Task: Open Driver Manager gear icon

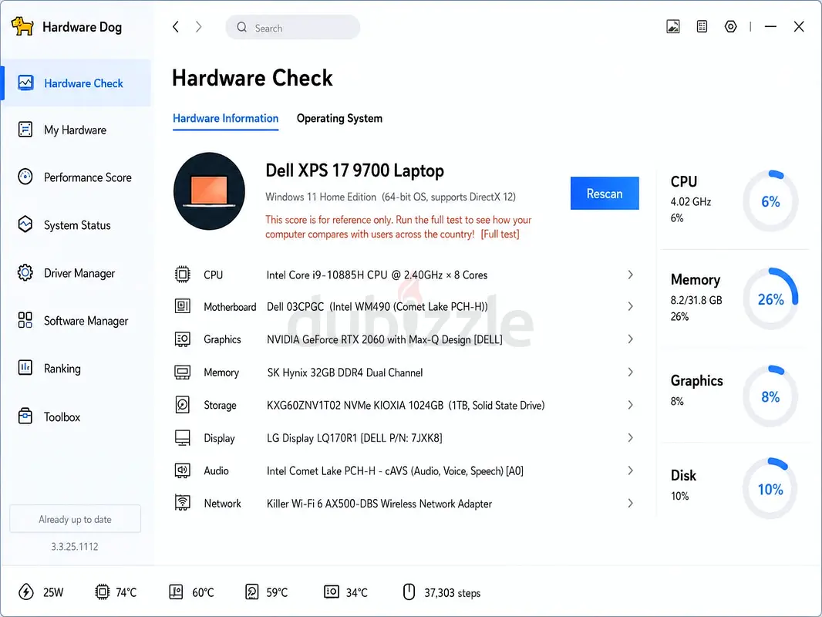Action: tap(25, 272)
